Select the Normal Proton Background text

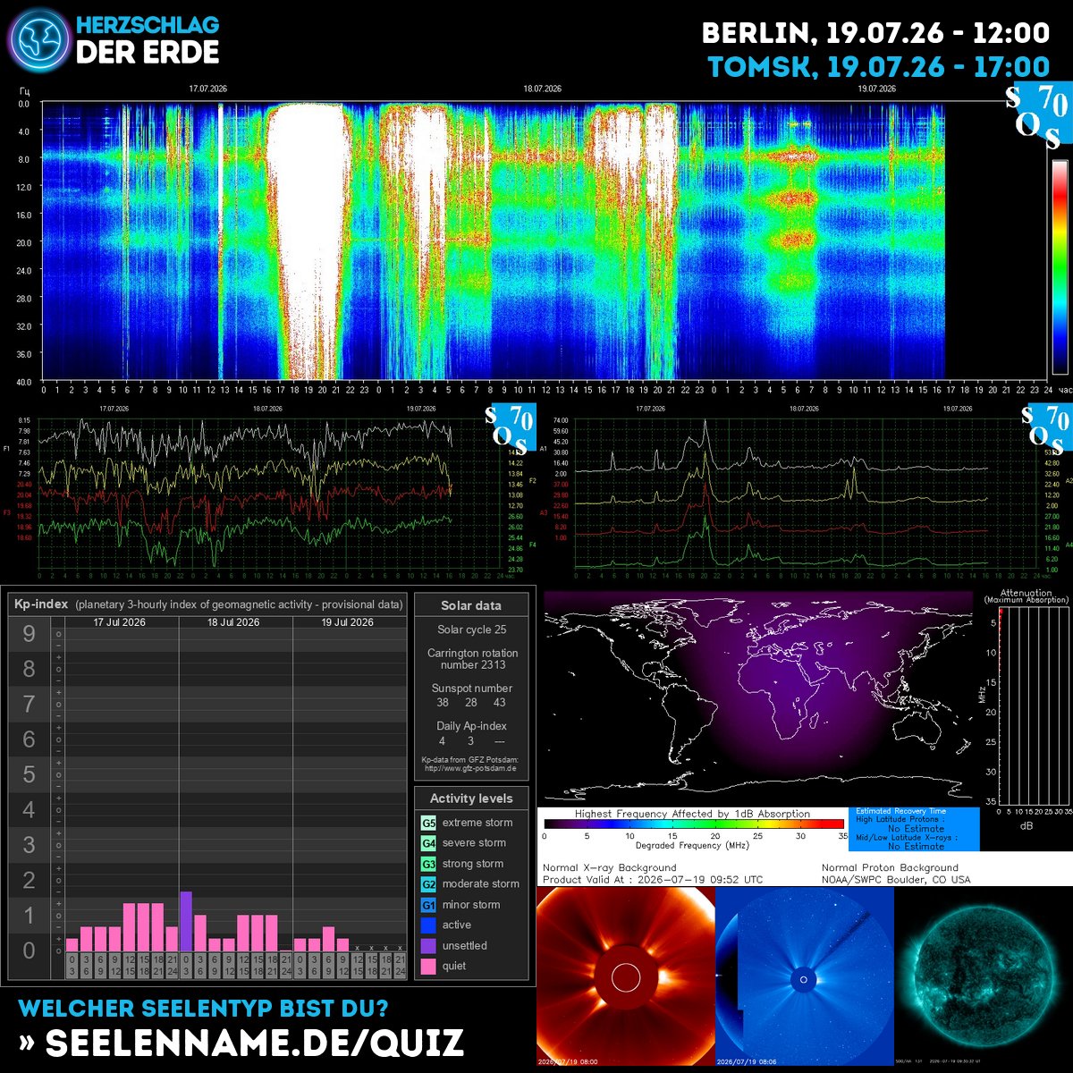(x=890, y=867)
